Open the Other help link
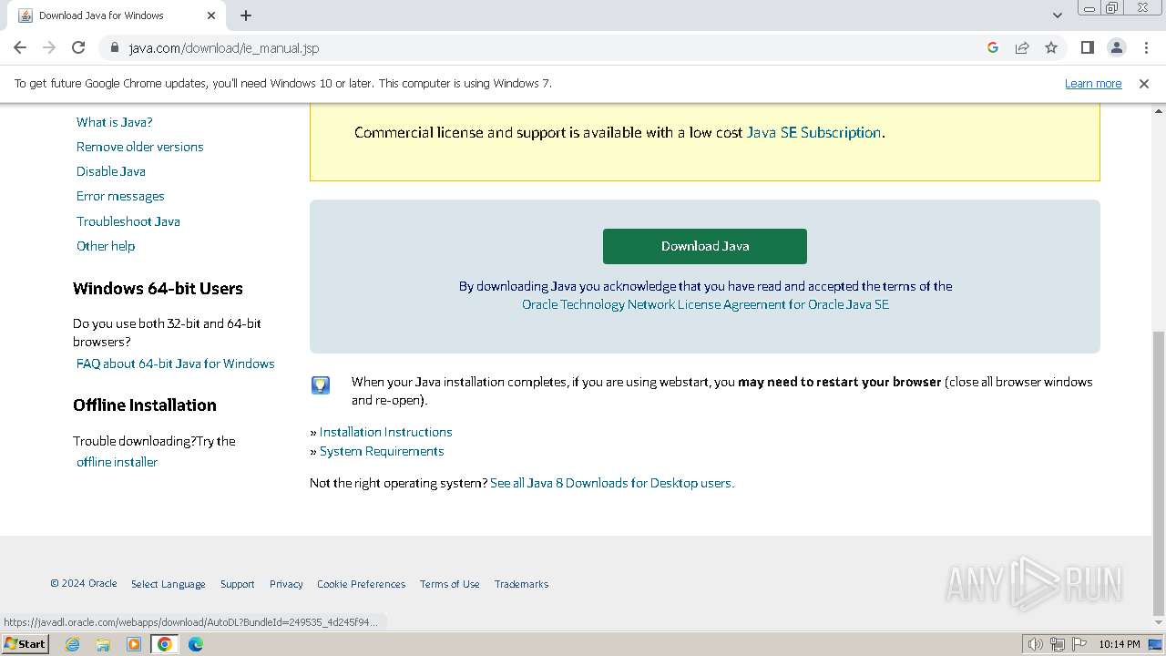1166x656 pixels. (106, 246)
